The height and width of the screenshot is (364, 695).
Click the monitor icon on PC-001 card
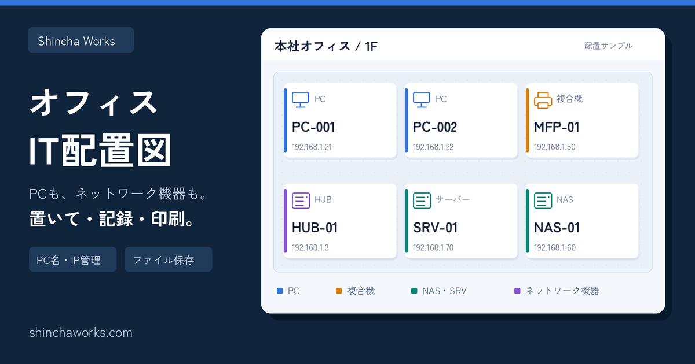tap(301, 99)
